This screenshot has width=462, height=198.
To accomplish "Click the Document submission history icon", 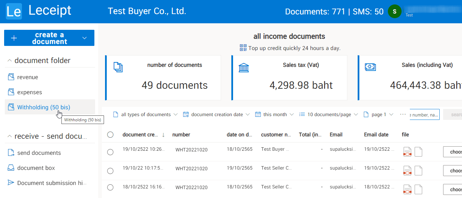I will click(x=11, y=183).
